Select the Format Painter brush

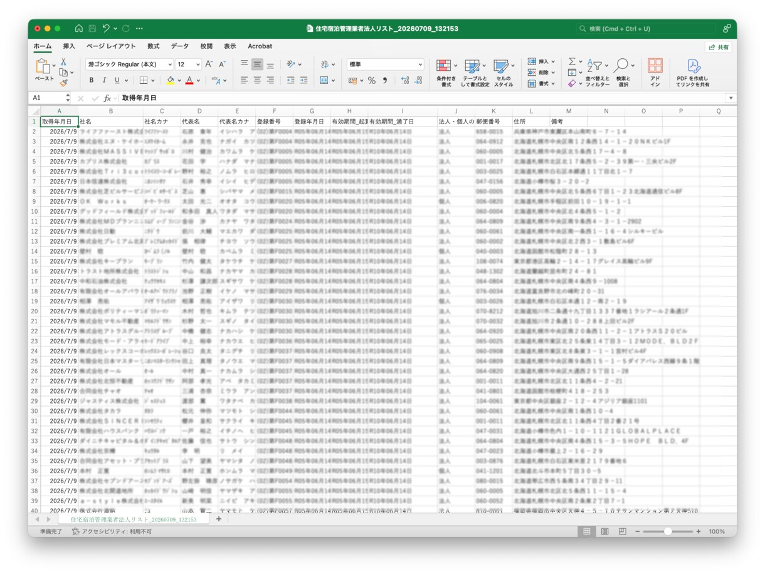(x=63, y=83)
